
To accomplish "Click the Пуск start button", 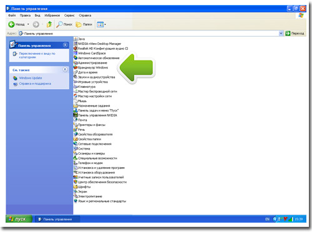I will (19, 219).
